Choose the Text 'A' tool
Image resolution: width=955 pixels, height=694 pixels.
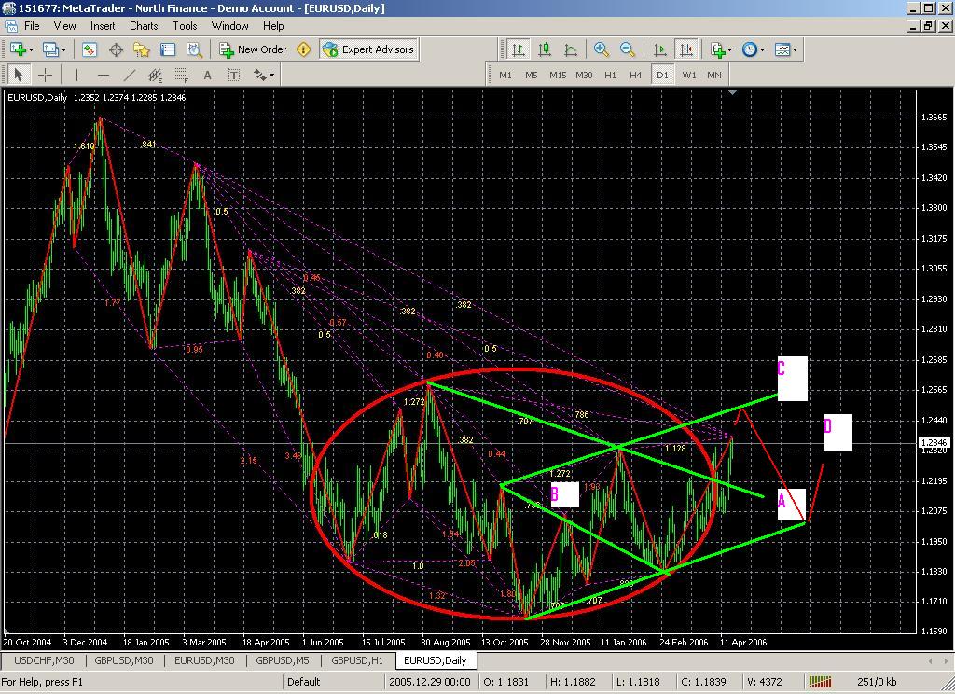point(208,75)
